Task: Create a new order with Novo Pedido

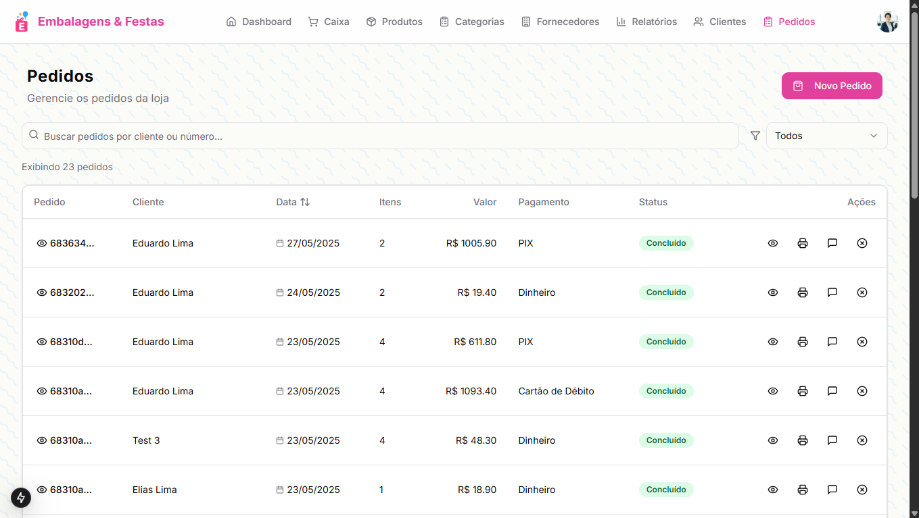Action: click(832, 86)
